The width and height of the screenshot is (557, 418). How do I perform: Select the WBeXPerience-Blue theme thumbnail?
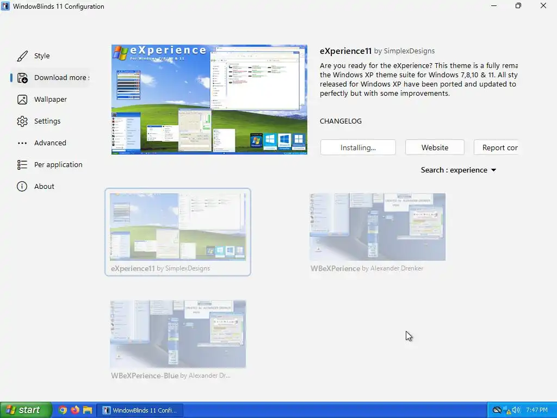pos(178,334)
